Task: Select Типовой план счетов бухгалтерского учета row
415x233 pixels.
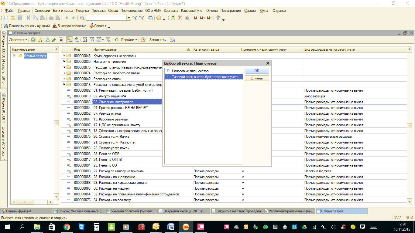Action: 204,77
